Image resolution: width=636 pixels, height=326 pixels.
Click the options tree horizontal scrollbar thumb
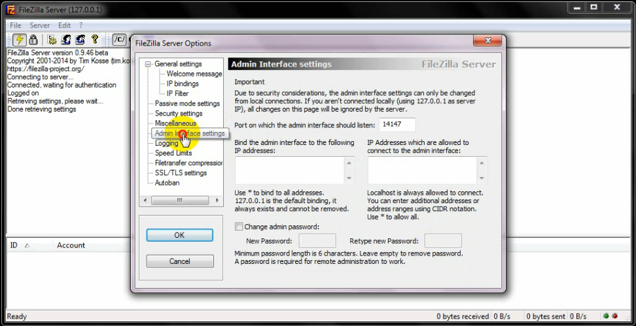(180, 201)
